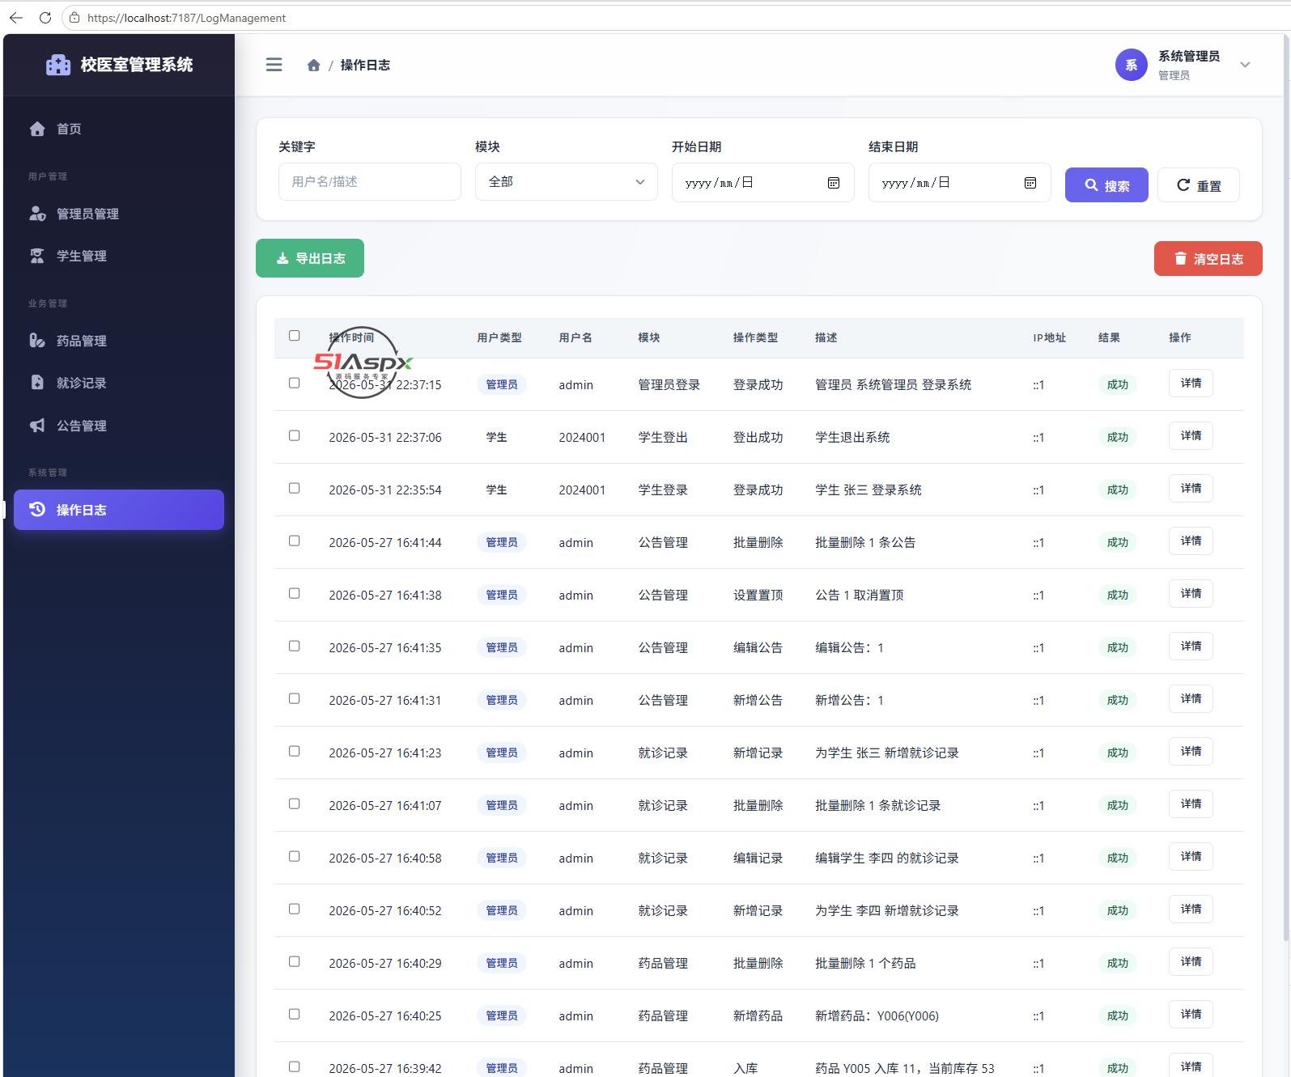
Task: Check the row for 2026-05-27 16:41:38
Action: coord(295,594)
